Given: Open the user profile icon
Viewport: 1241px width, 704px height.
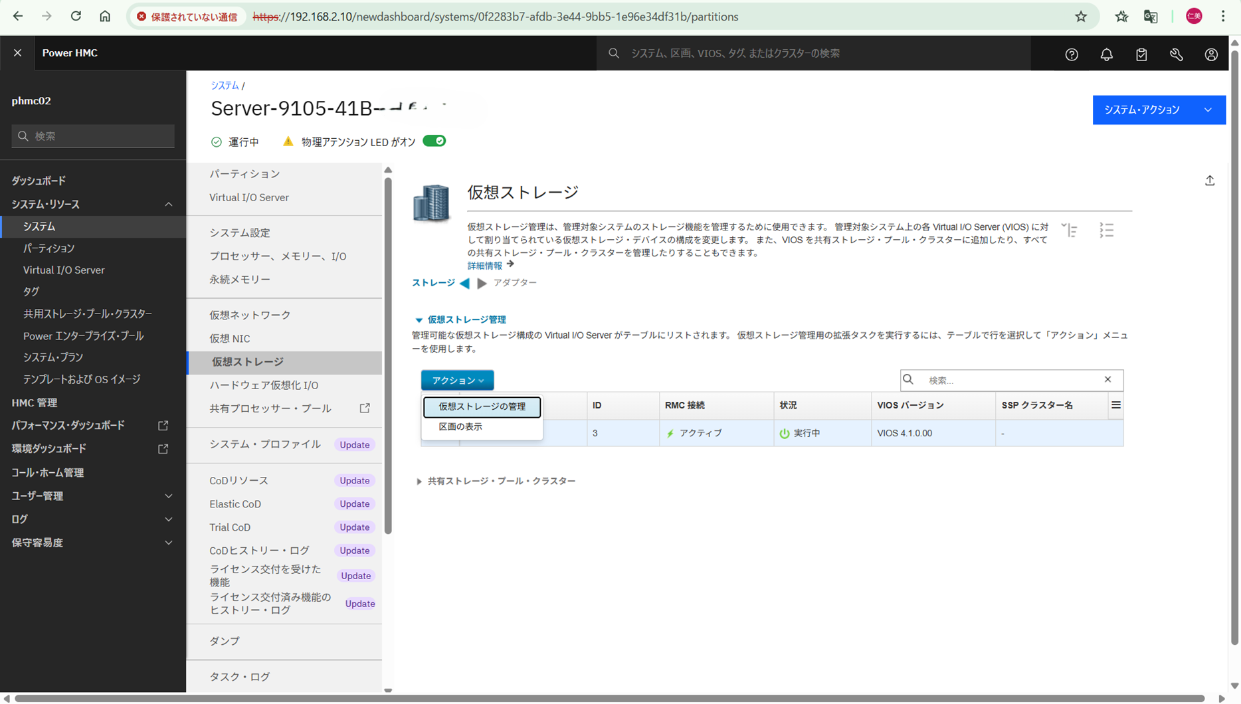Looking at the screenshot, I should (1211, 54).
